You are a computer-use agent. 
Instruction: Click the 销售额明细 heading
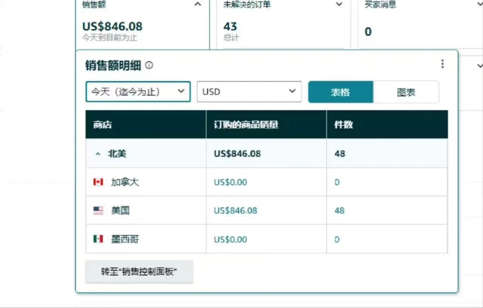113,66
